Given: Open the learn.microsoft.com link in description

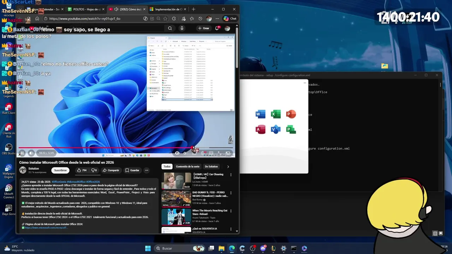Looking at the screenshot, I should pos(46,228).
